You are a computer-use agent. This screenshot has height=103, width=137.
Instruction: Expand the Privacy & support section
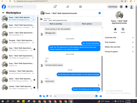[119, 51]
